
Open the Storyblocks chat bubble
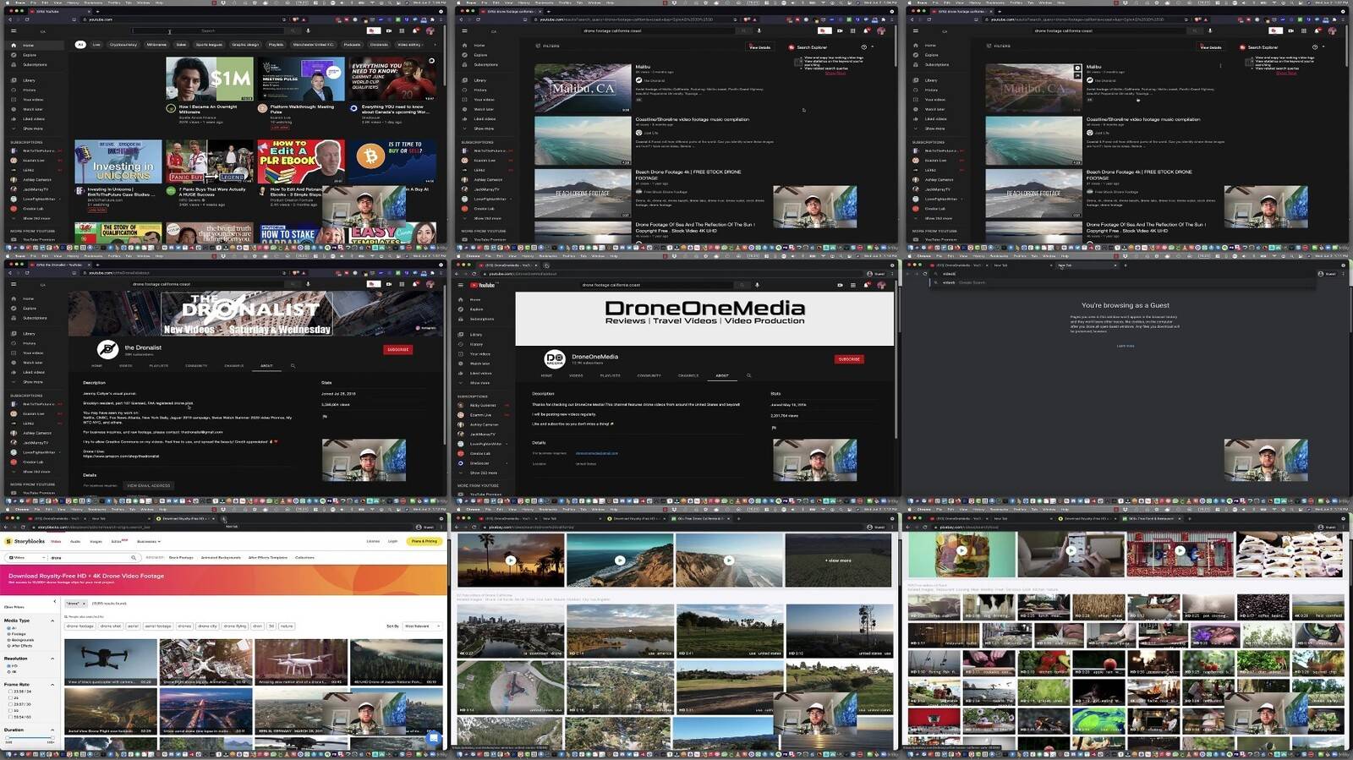434,738
